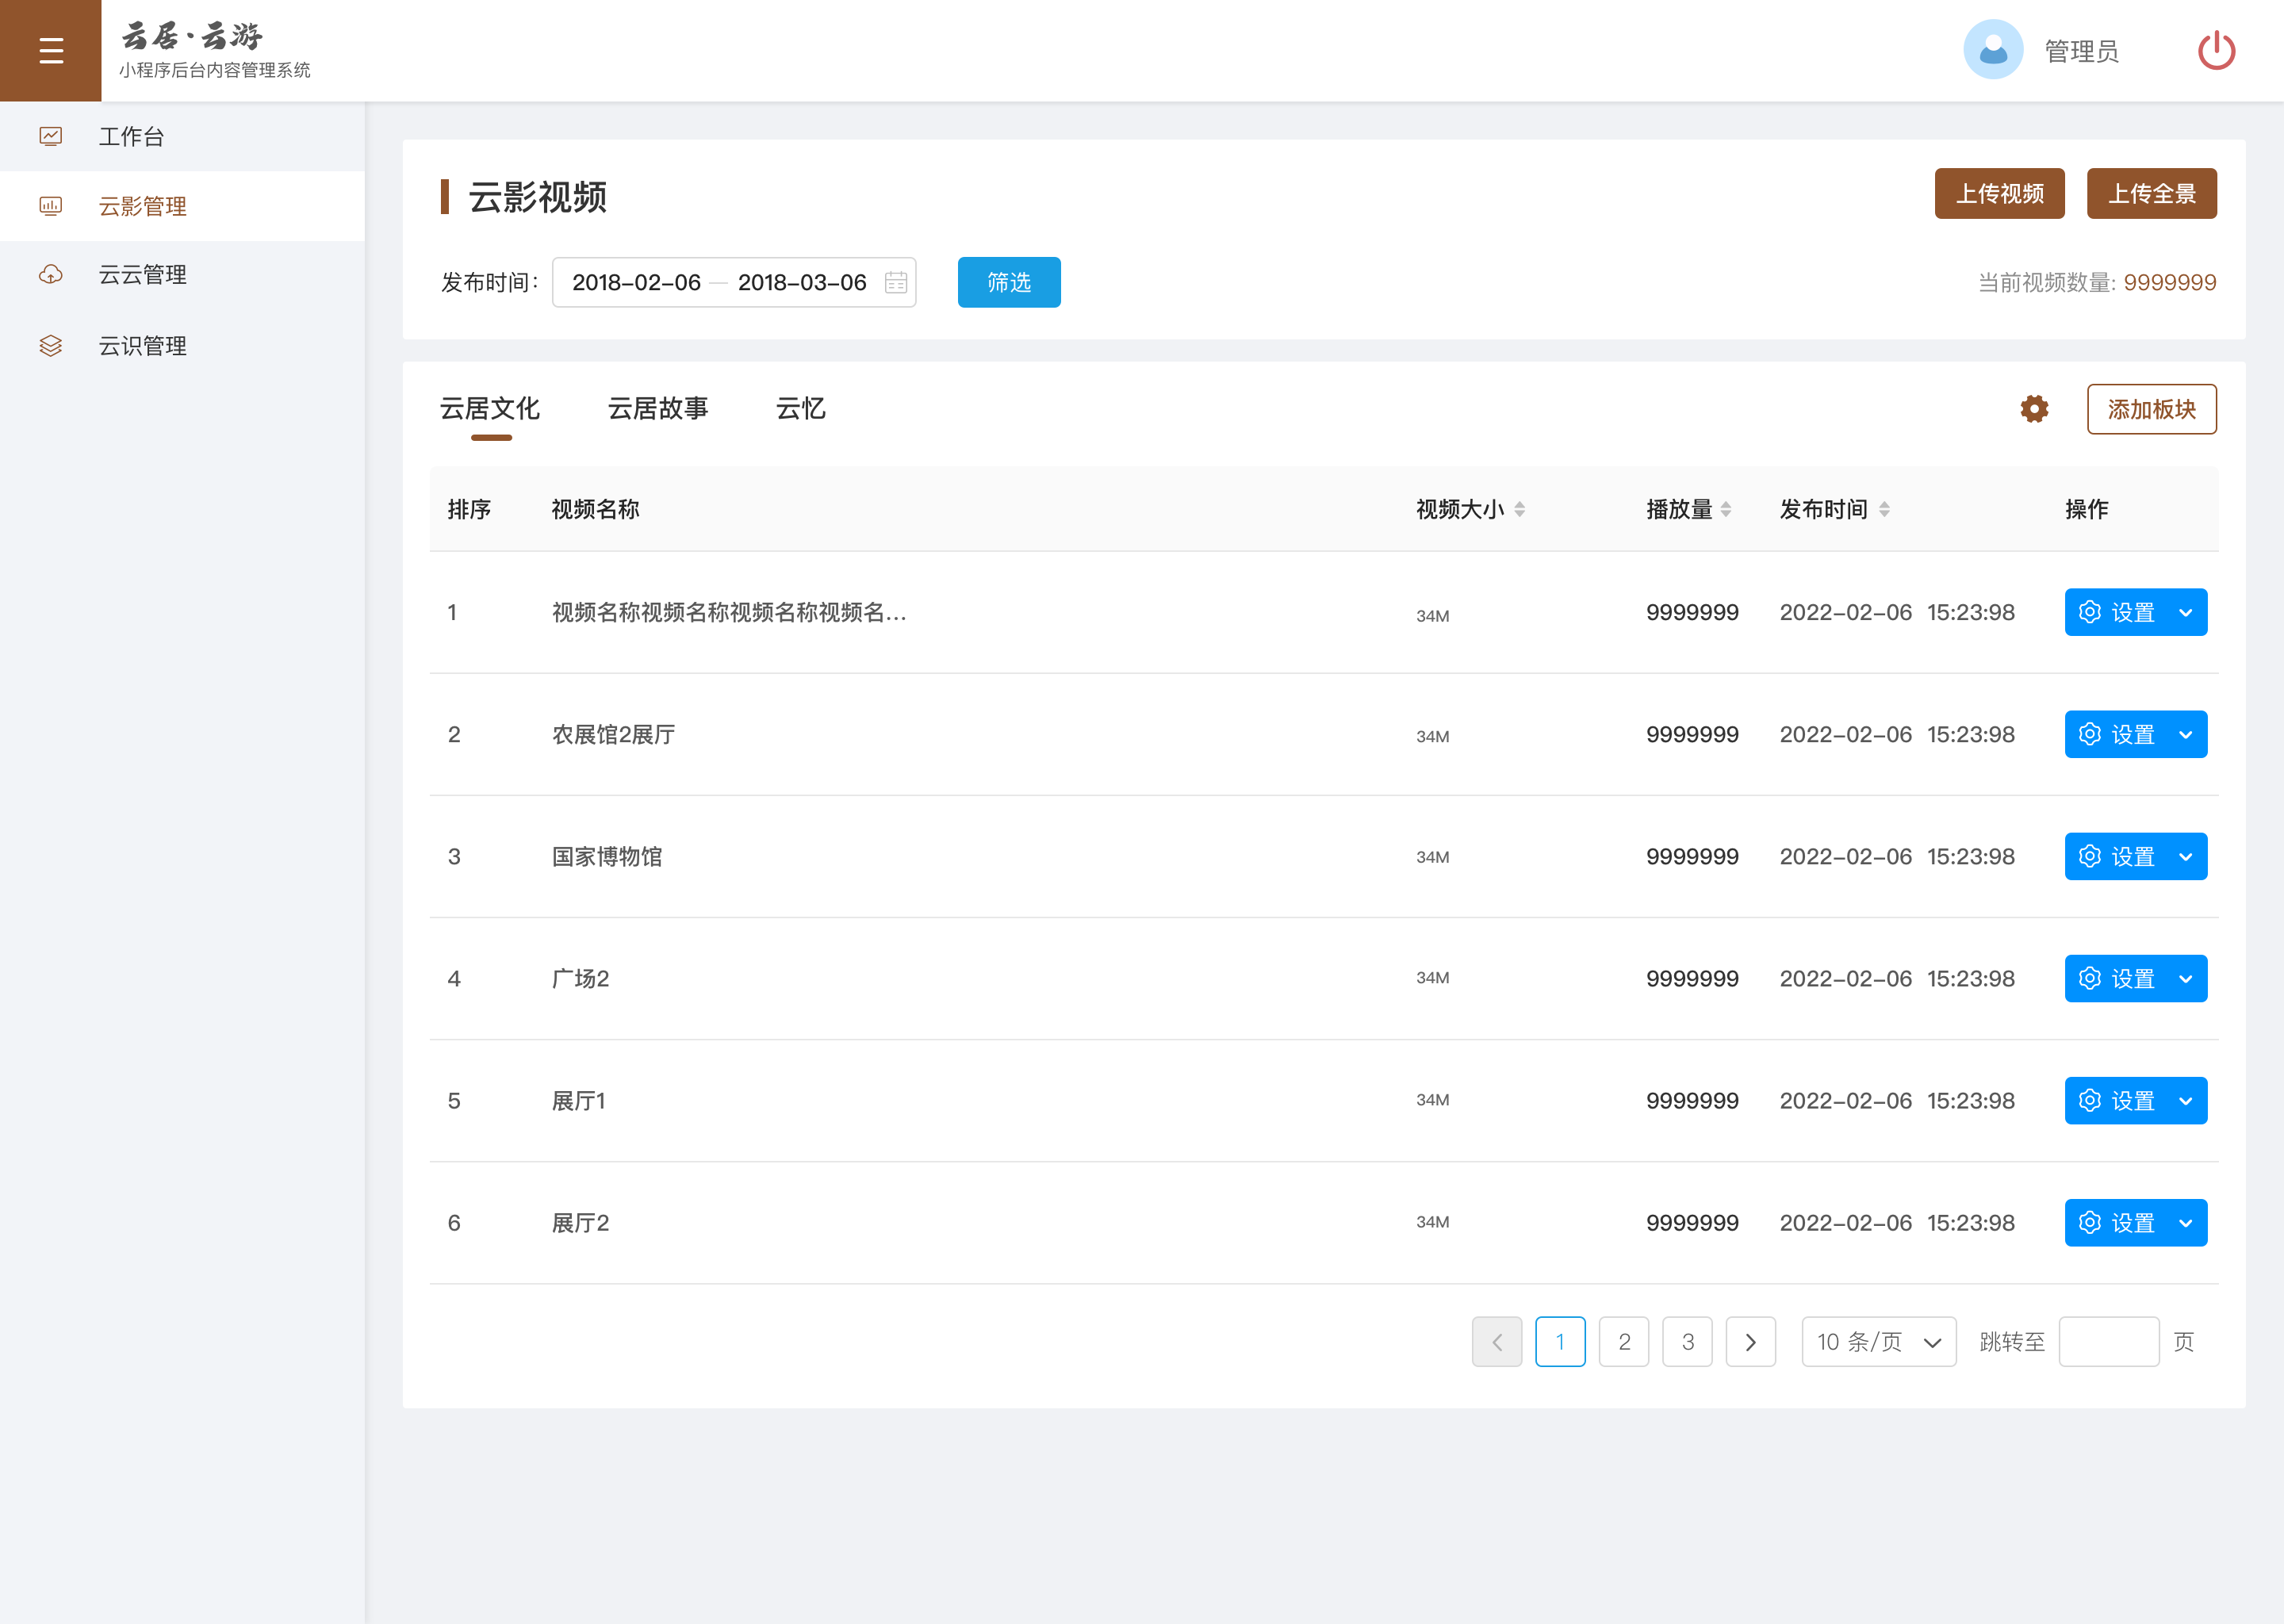Click the 跳转至 page number input
The image size is (2284, 1624).
[2109, 1342]
